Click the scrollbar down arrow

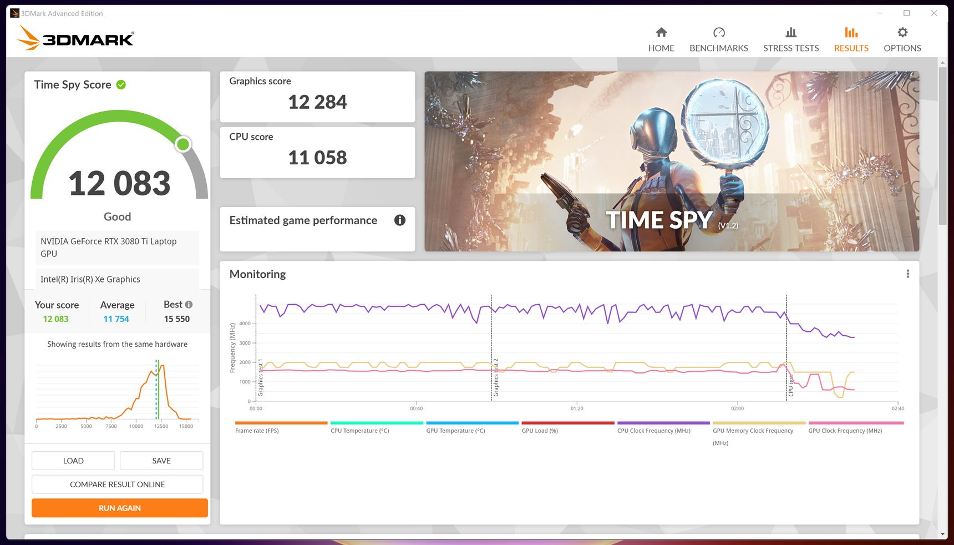(x=942, y=534)
